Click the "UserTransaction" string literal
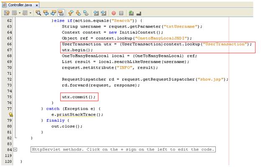Screen dimensions: 261x167 pyautogui.click(x=225, y=44)
